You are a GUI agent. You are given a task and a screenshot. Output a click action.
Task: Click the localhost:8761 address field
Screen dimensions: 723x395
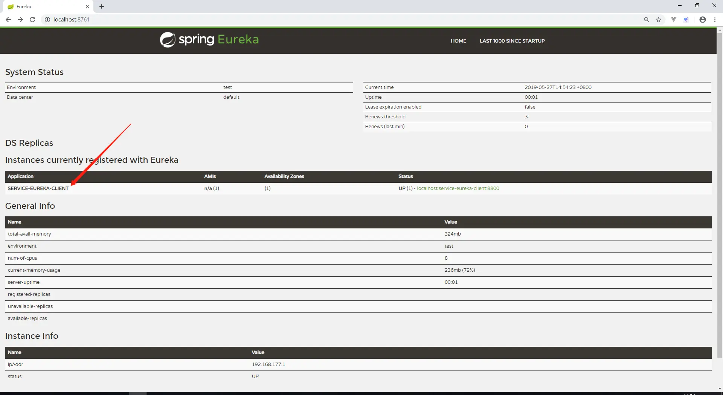point(339,20)
